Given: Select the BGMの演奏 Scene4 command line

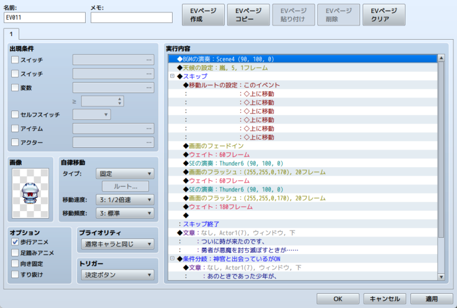Looking at the screenshot, I should point(304,59).
